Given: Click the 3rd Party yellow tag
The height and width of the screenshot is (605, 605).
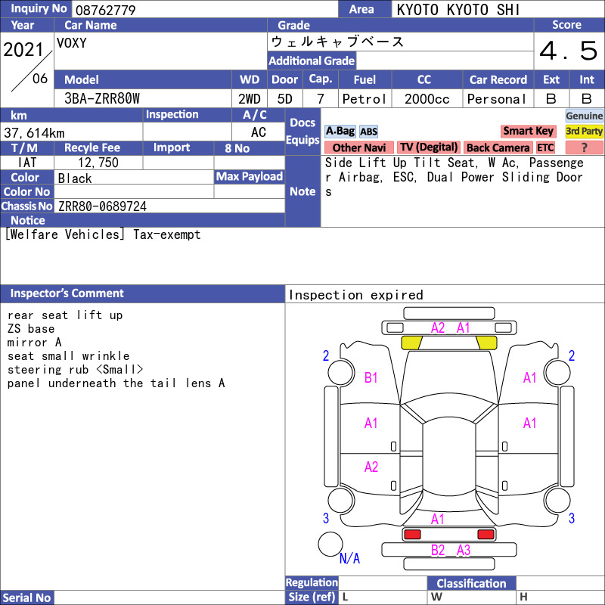Looking at the screenshot, I should tap(584, 131).
